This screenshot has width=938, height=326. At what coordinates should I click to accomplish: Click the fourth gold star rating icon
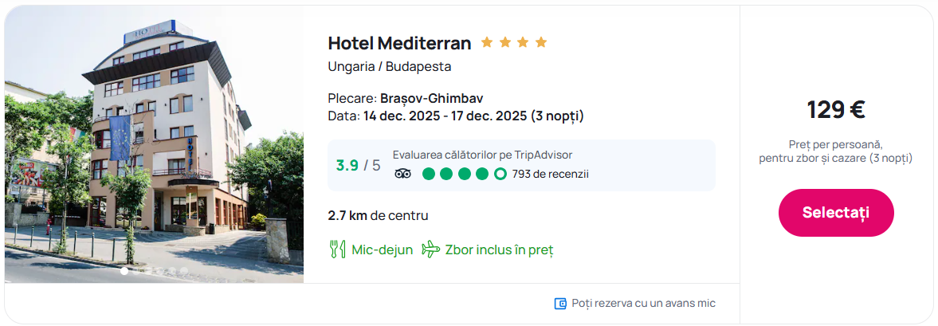pyautogui.click(x=541, y=42)
